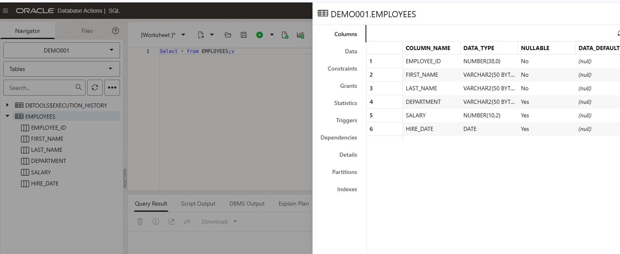Click the column icon beside HIRE_DATE
The image size is (620, 254).
(x=25, y=183)
